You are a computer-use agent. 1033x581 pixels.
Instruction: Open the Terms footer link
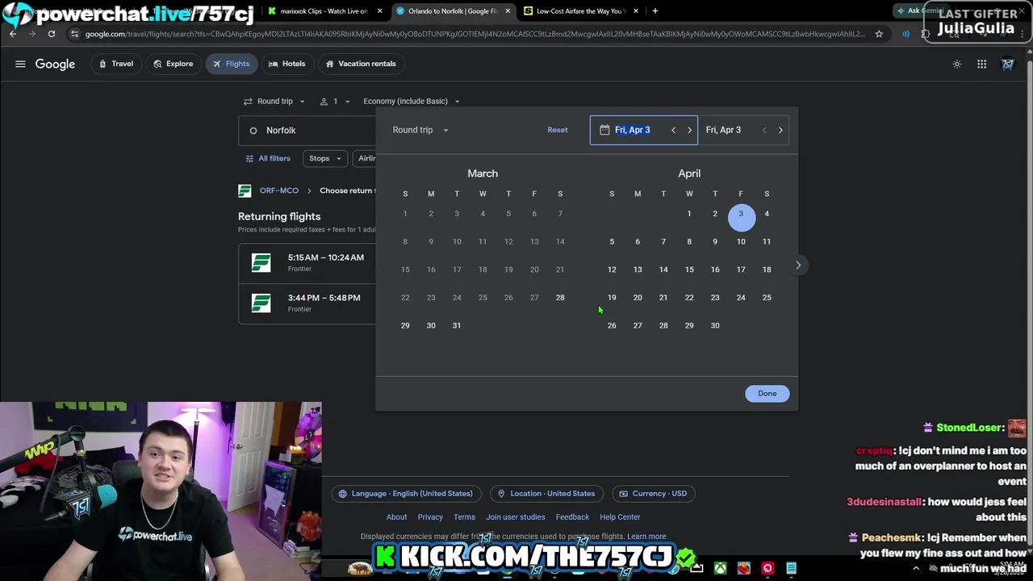click(x=464, y=517)
